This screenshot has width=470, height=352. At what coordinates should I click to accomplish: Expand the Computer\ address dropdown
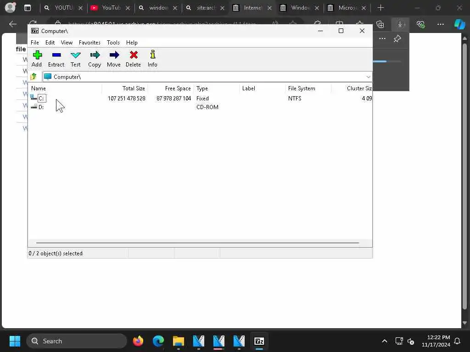[x=368, y=77]
